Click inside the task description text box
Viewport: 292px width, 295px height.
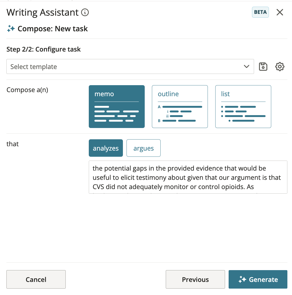(188, 177)
